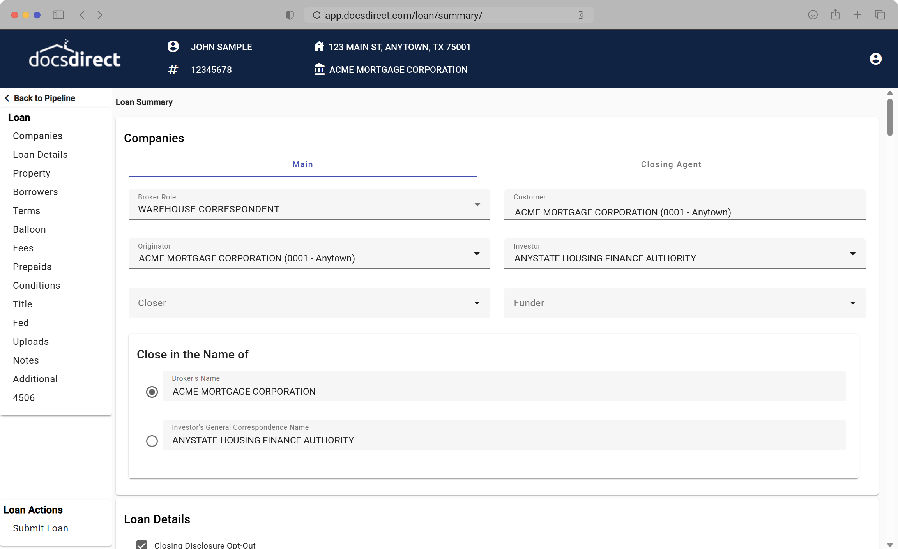Click the property house icon in header
This screenshot has height=549, width=898.
[x=319, y=47]
